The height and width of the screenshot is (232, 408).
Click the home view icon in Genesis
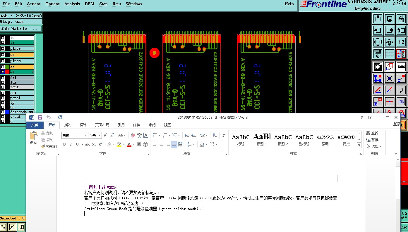tap(401, 19)
